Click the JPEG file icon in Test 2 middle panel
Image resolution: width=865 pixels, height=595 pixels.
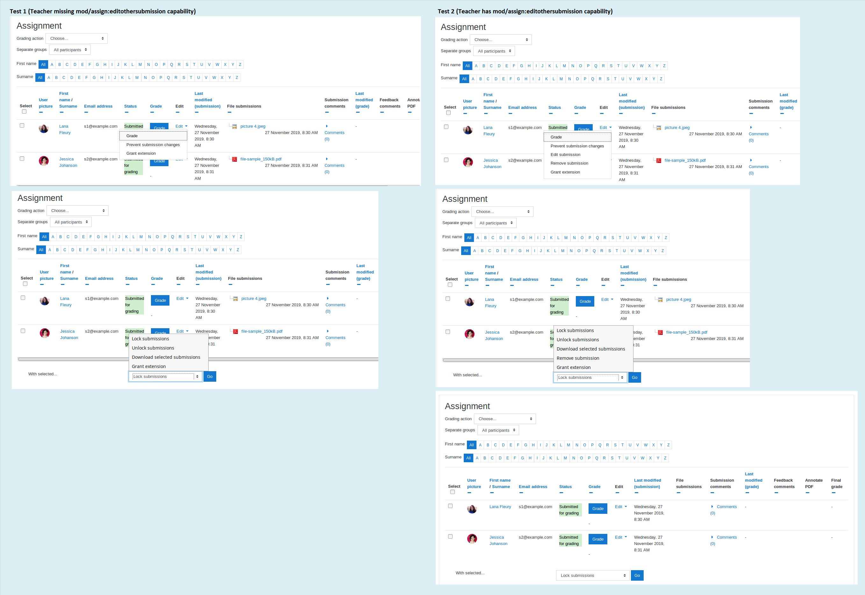pos(660,300)
